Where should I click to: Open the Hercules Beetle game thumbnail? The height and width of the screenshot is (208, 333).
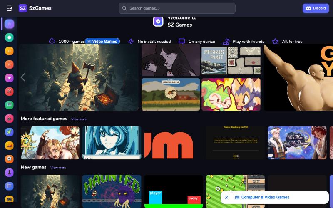click(171, 94)
